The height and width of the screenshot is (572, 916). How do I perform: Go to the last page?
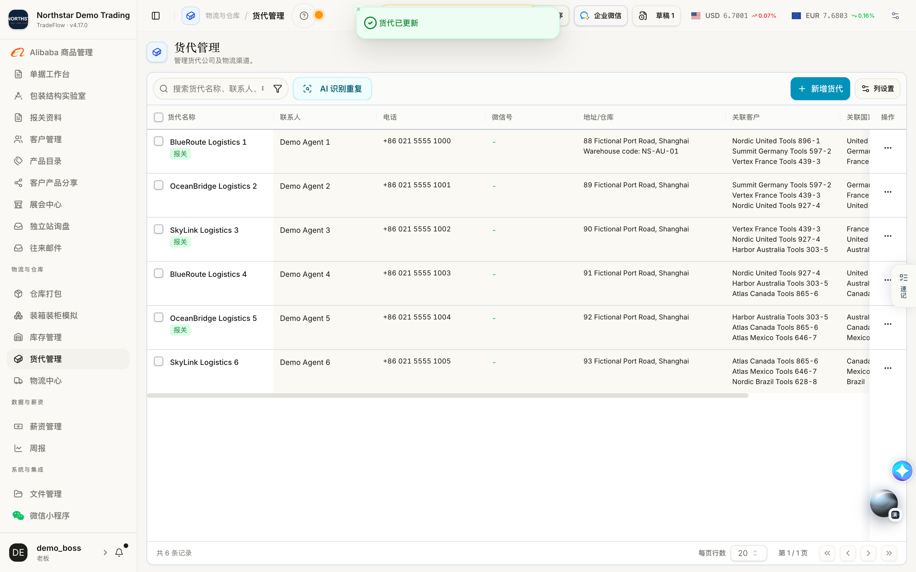pos(889,553)
